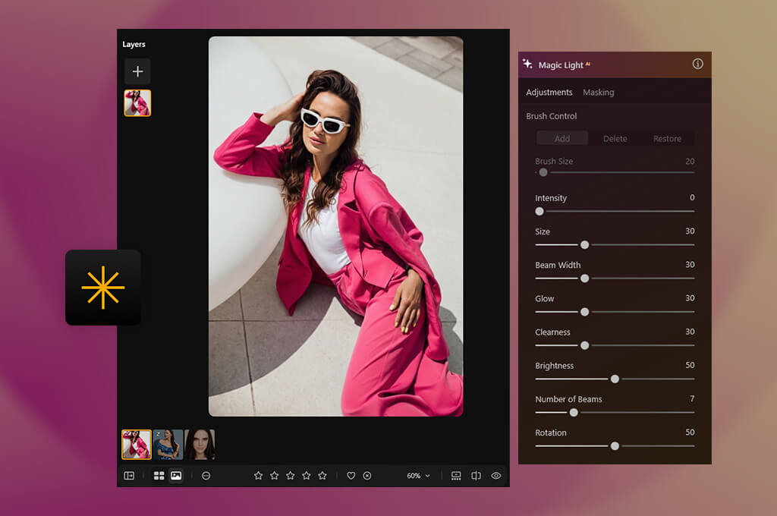Rate the photo five stars
Screen dimensions: 777x516
click(322, 476)
